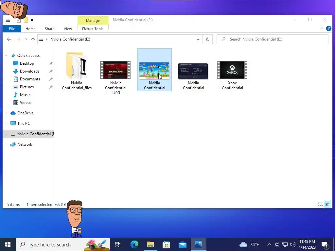The height and width of the screenshot is (251, 335).
Task: Click the New folder quick access icon
Action: click(26, 20)
